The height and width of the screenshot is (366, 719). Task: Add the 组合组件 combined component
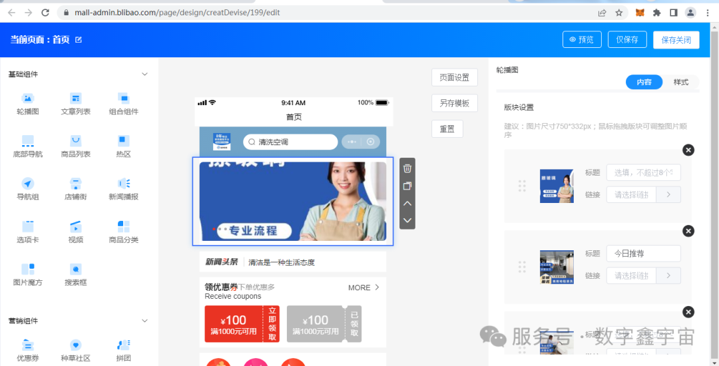tap(123, 104)
